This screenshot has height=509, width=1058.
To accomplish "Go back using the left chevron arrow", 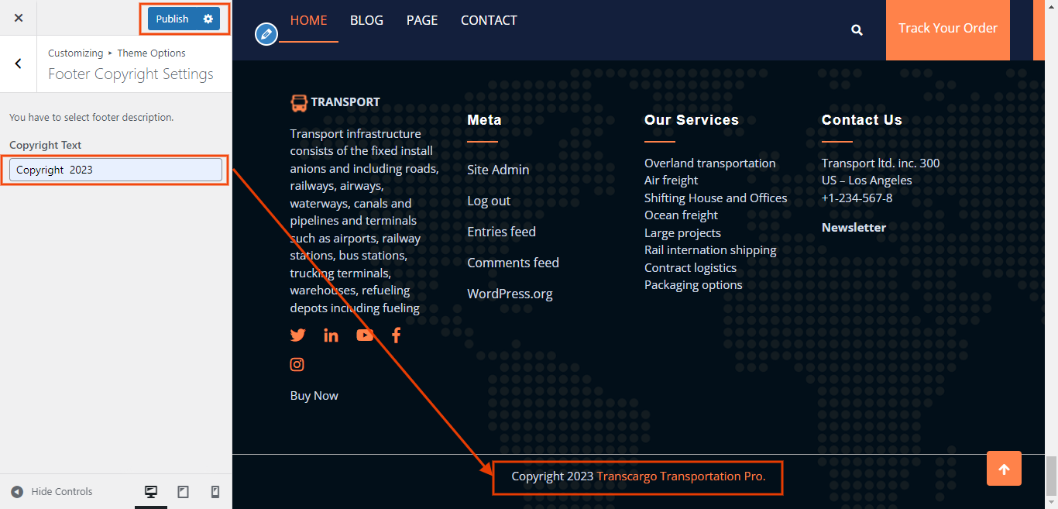I will [x=19, y=64].
